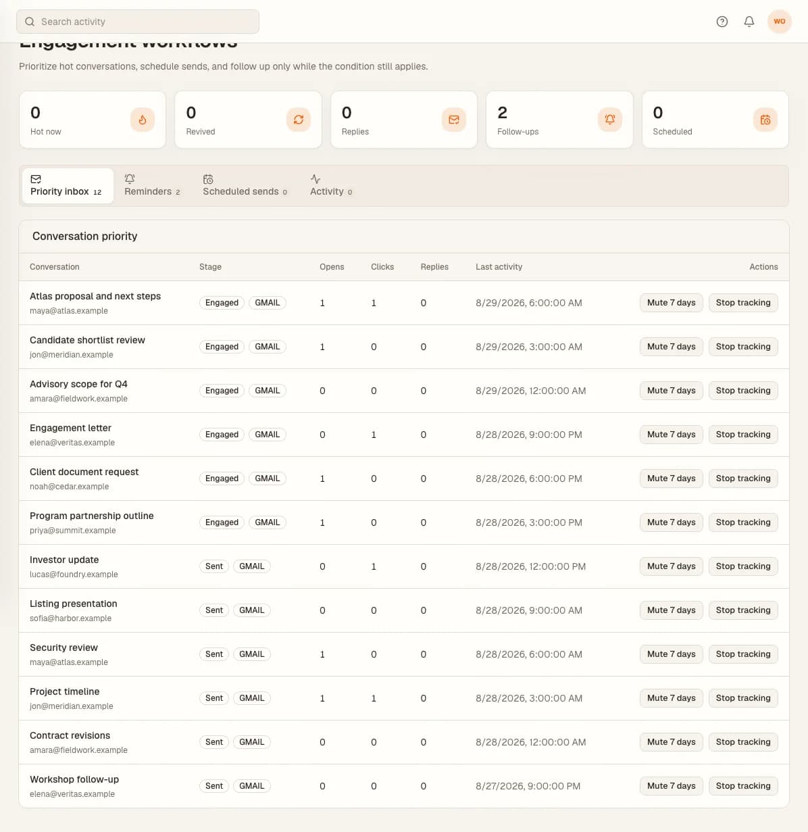Screen dimensions: 808x832
Task: Click the search magnifier icon
Action: click(30, 22)
